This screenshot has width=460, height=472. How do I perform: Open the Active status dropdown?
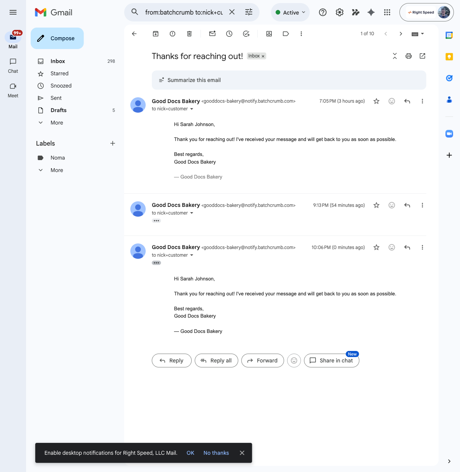[x=291, y=12]
